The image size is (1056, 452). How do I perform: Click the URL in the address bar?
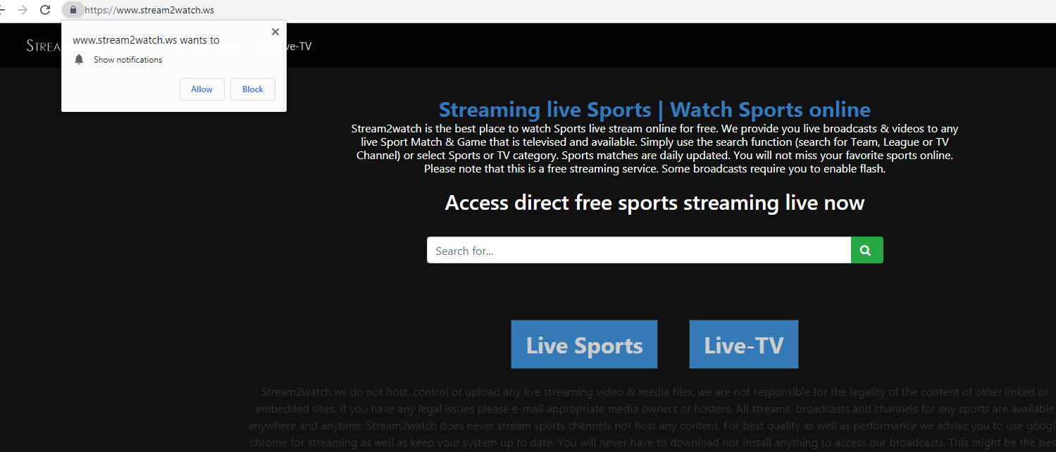point(149,10)
